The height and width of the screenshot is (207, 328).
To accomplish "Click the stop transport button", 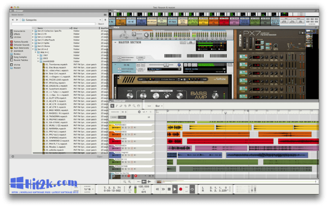I will [169, 189].
